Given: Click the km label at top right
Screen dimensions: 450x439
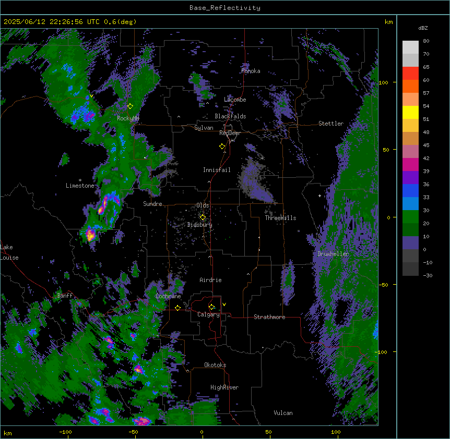Looking at the screenshot, I should point(388,22).
